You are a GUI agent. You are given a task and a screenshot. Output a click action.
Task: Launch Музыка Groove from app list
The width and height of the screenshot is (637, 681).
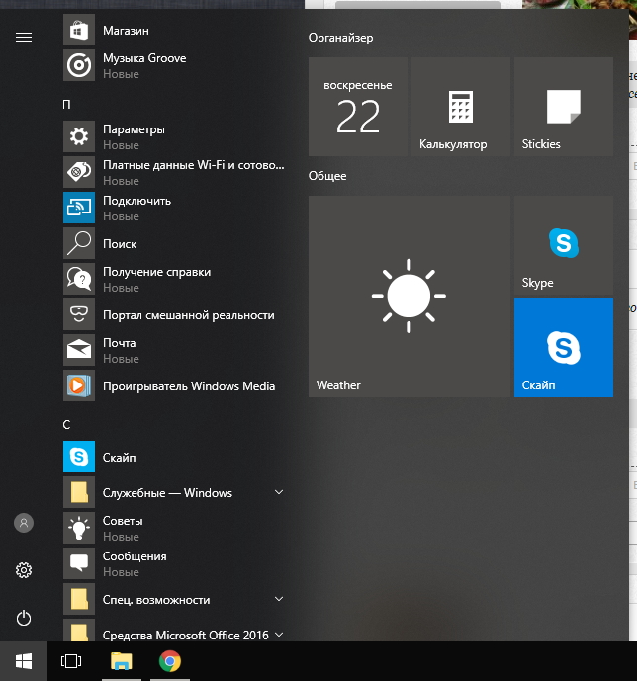[x=79, y=65]
